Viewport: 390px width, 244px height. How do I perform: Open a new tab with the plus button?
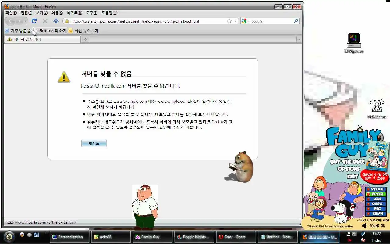(86, 39)
